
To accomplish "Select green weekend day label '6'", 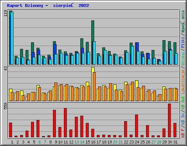I will pyautogui.click(x=39, y=142).
